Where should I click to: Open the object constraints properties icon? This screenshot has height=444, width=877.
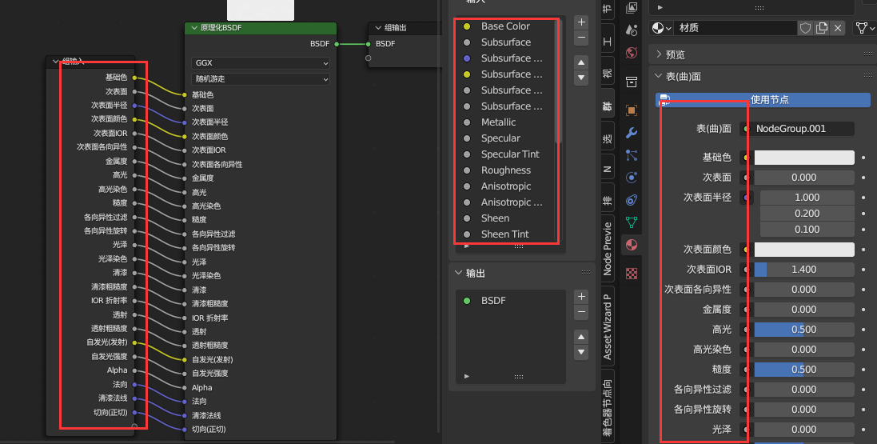click(x=632, y=200)
